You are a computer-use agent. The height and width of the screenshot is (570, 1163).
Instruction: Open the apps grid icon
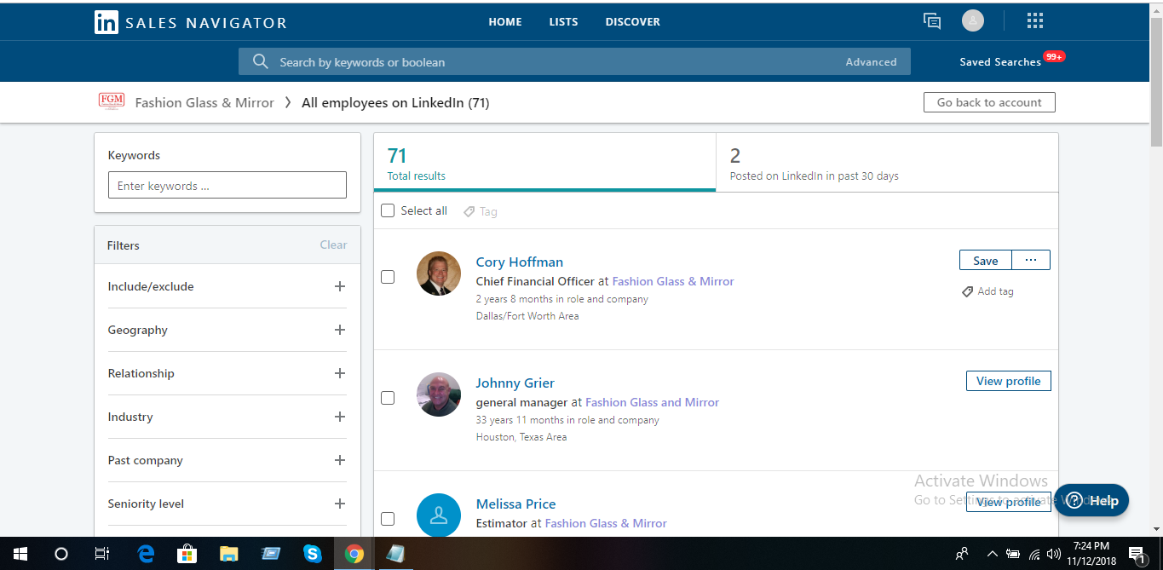[x=1035, y=21]
